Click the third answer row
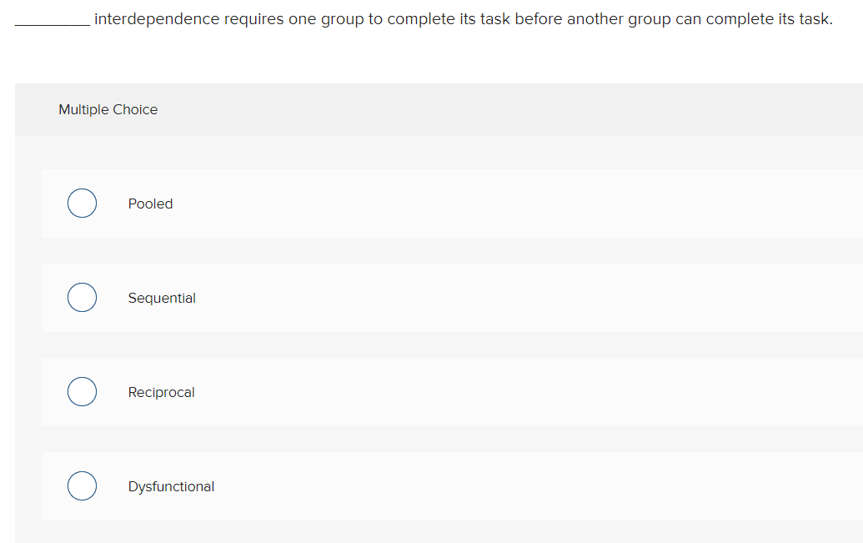The image size is (863, 543). pos(417,391)
